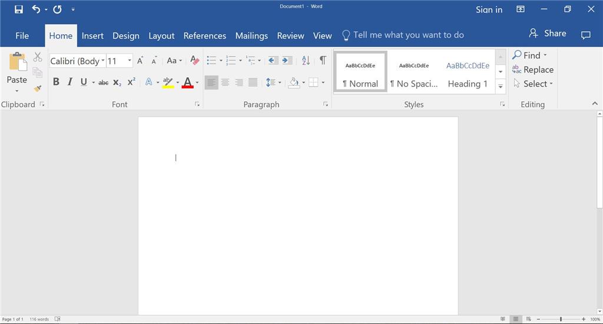Apply the Normal style
Screen dimensions: 603x324
point(360,72)
